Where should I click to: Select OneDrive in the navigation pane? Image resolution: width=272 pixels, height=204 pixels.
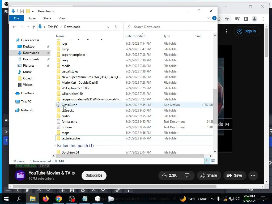(27, 93)
